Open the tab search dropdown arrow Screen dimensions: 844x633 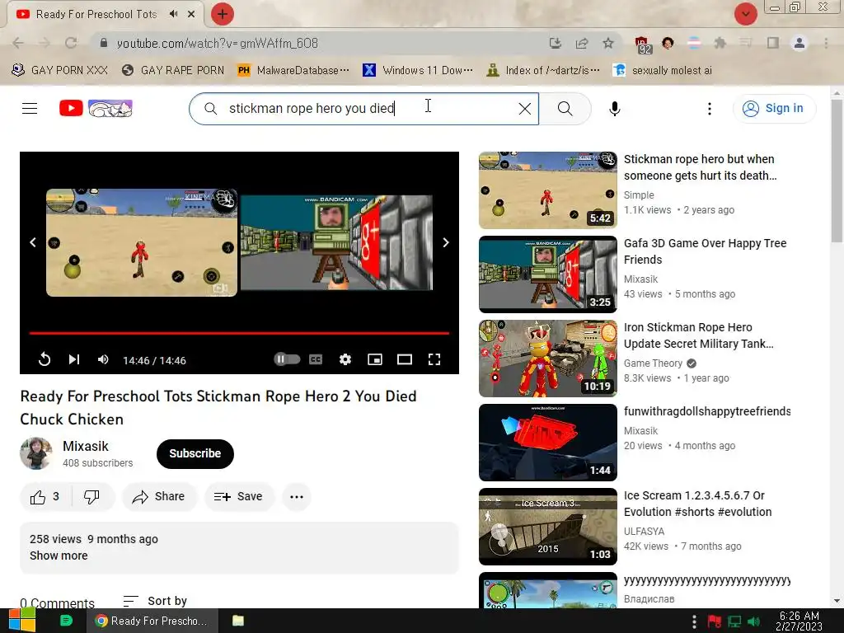tap(745, 14)
